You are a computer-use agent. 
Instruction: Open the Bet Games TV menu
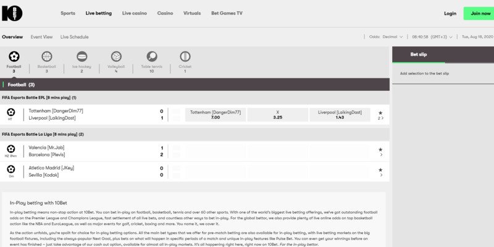click(x=227, y=13)
